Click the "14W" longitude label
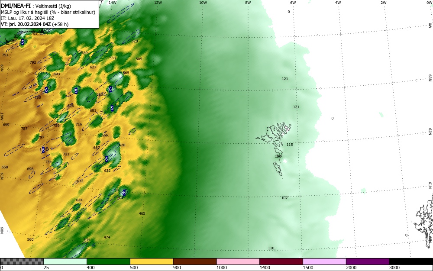The image size is (433, 271). pos(113,3)
